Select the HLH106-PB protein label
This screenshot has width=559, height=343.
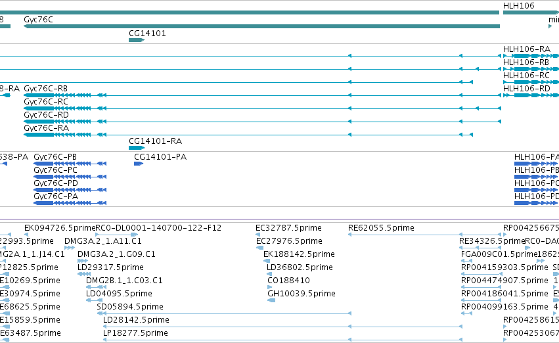[537, 170]
